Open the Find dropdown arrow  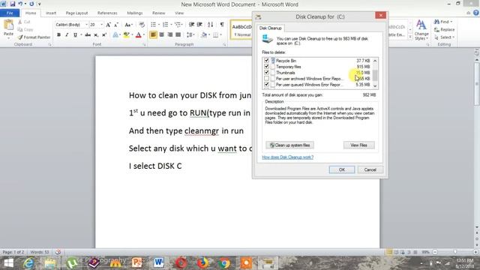[x=451, y=22]
